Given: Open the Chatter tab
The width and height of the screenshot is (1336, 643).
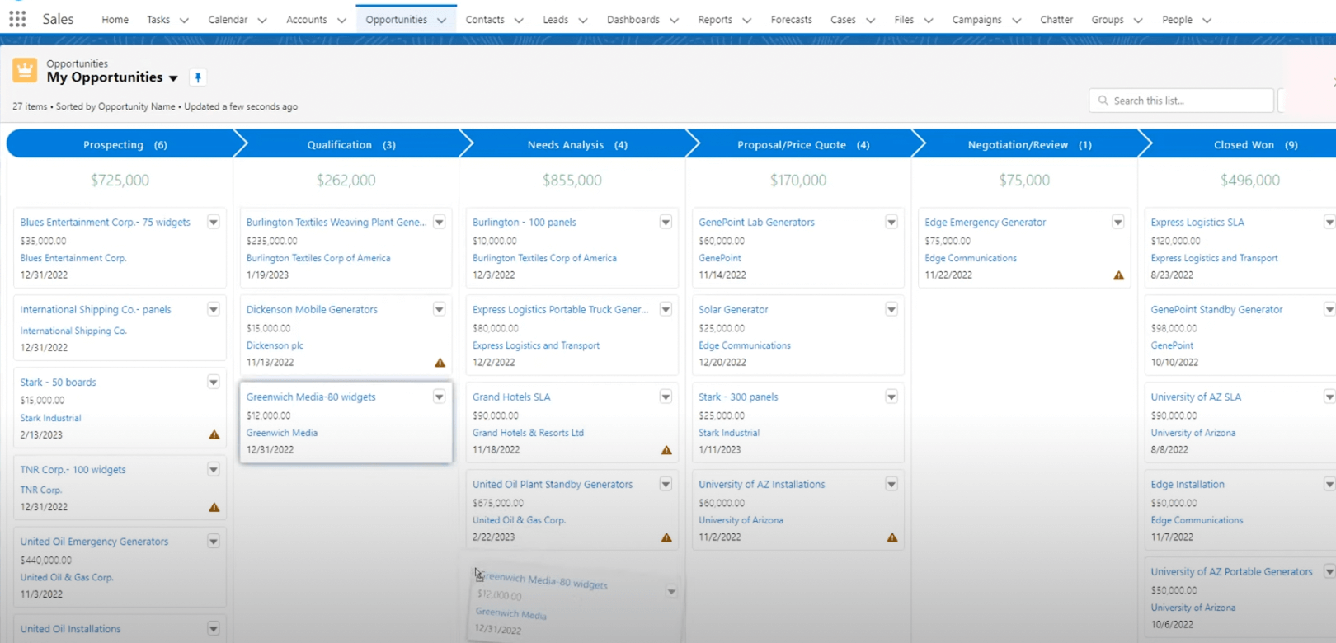Looking at the screenshot, I should coord(1056,20).
